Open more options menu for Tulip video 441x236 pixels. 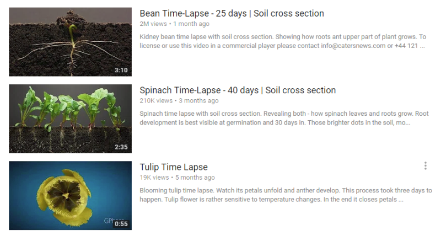point(425,166)
